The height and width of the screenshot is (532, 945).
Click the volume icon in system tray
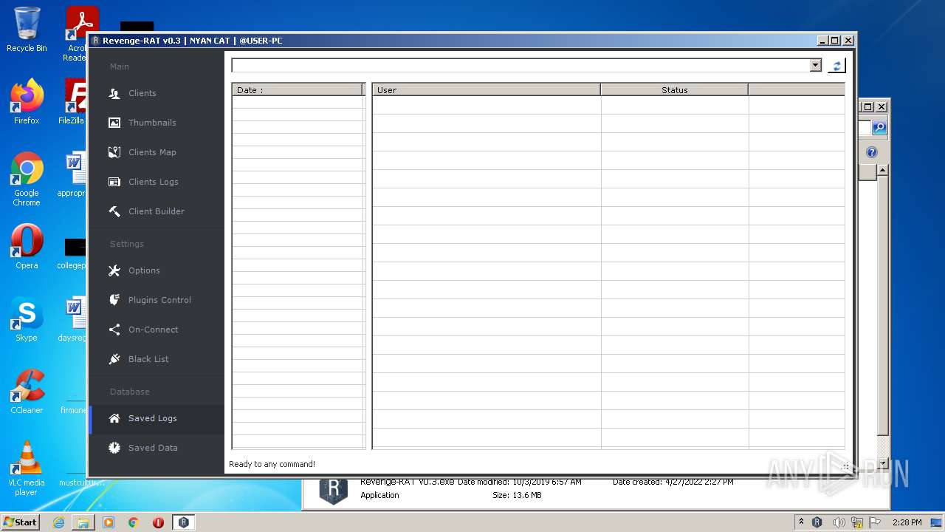click(839, 522)
